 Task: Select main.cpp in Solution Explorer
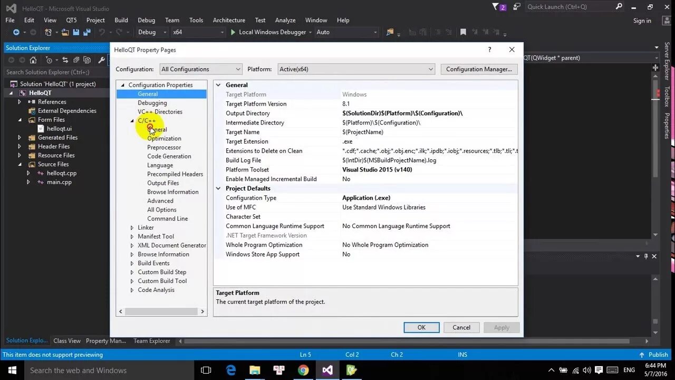pyautogui.click(x=59, y=182)
